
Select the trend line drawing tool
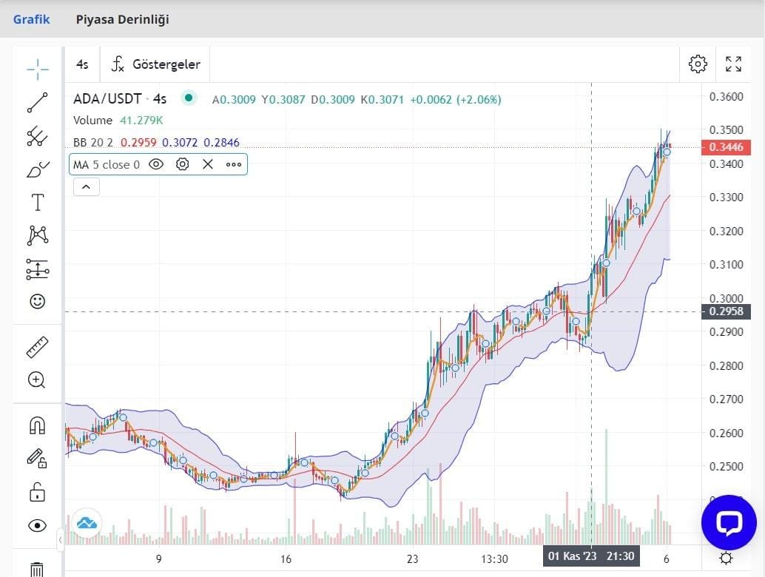point(38,103)
